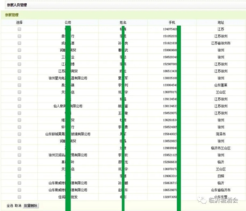The width and height of the screenshot is (246, 211).
Task: Check the box for phone 15063671 row
Action: click(19, 183)
